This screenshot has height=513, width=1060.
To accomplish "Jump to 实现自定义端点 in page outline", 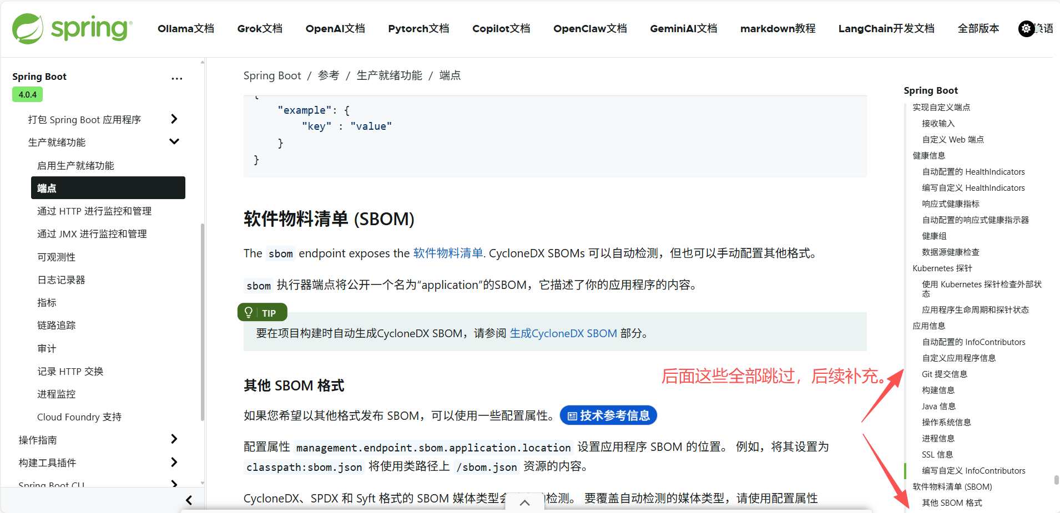I will tap(941, 107).
